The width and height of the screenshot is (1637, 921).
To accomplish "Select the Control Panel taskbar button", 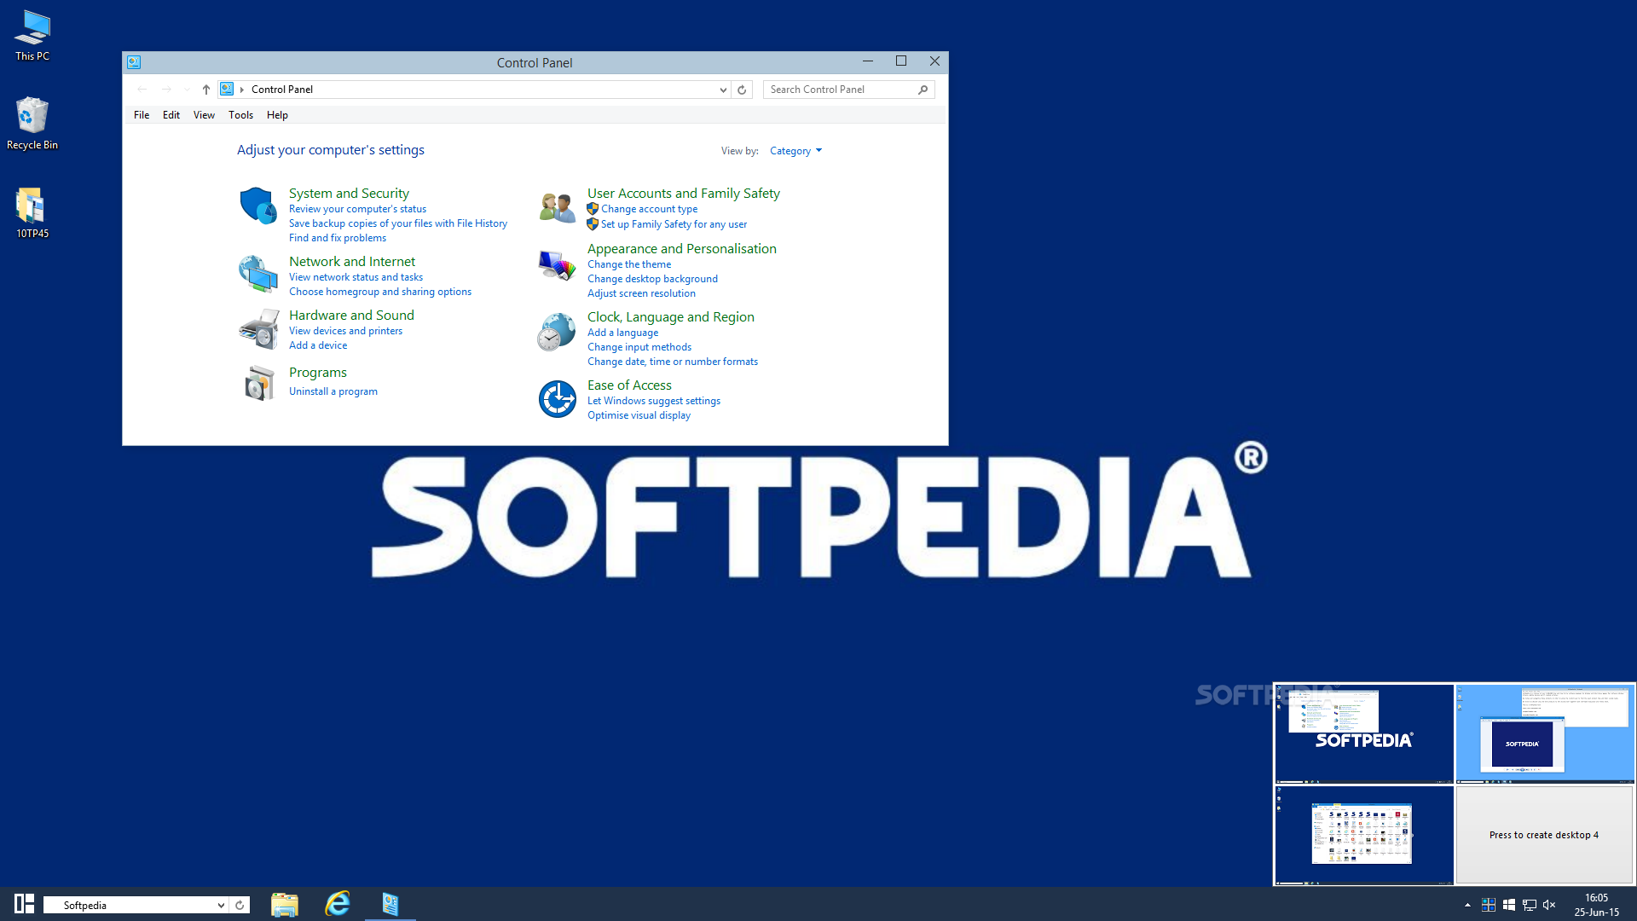I will (390, 904).
